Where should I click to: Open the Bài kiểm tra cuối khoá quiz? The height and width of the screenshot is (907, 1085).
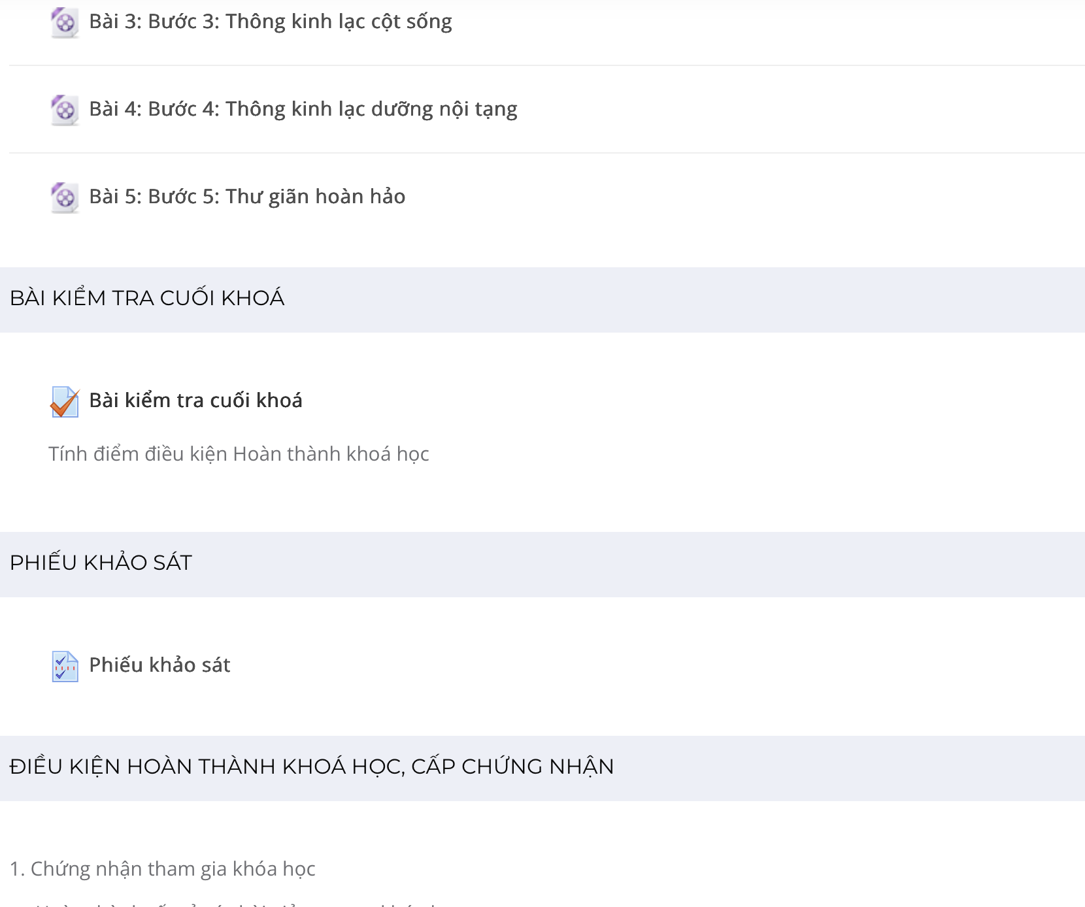(x=195, y=400)
